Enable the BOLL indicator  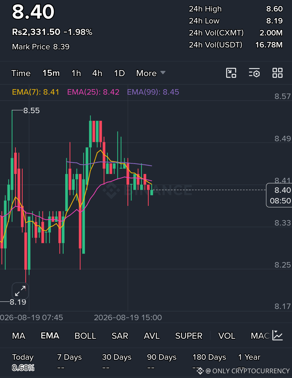(85, 336)
